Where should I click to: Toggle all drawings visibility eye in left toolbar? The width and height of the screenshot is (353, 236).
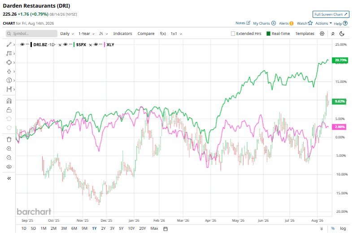9,167
